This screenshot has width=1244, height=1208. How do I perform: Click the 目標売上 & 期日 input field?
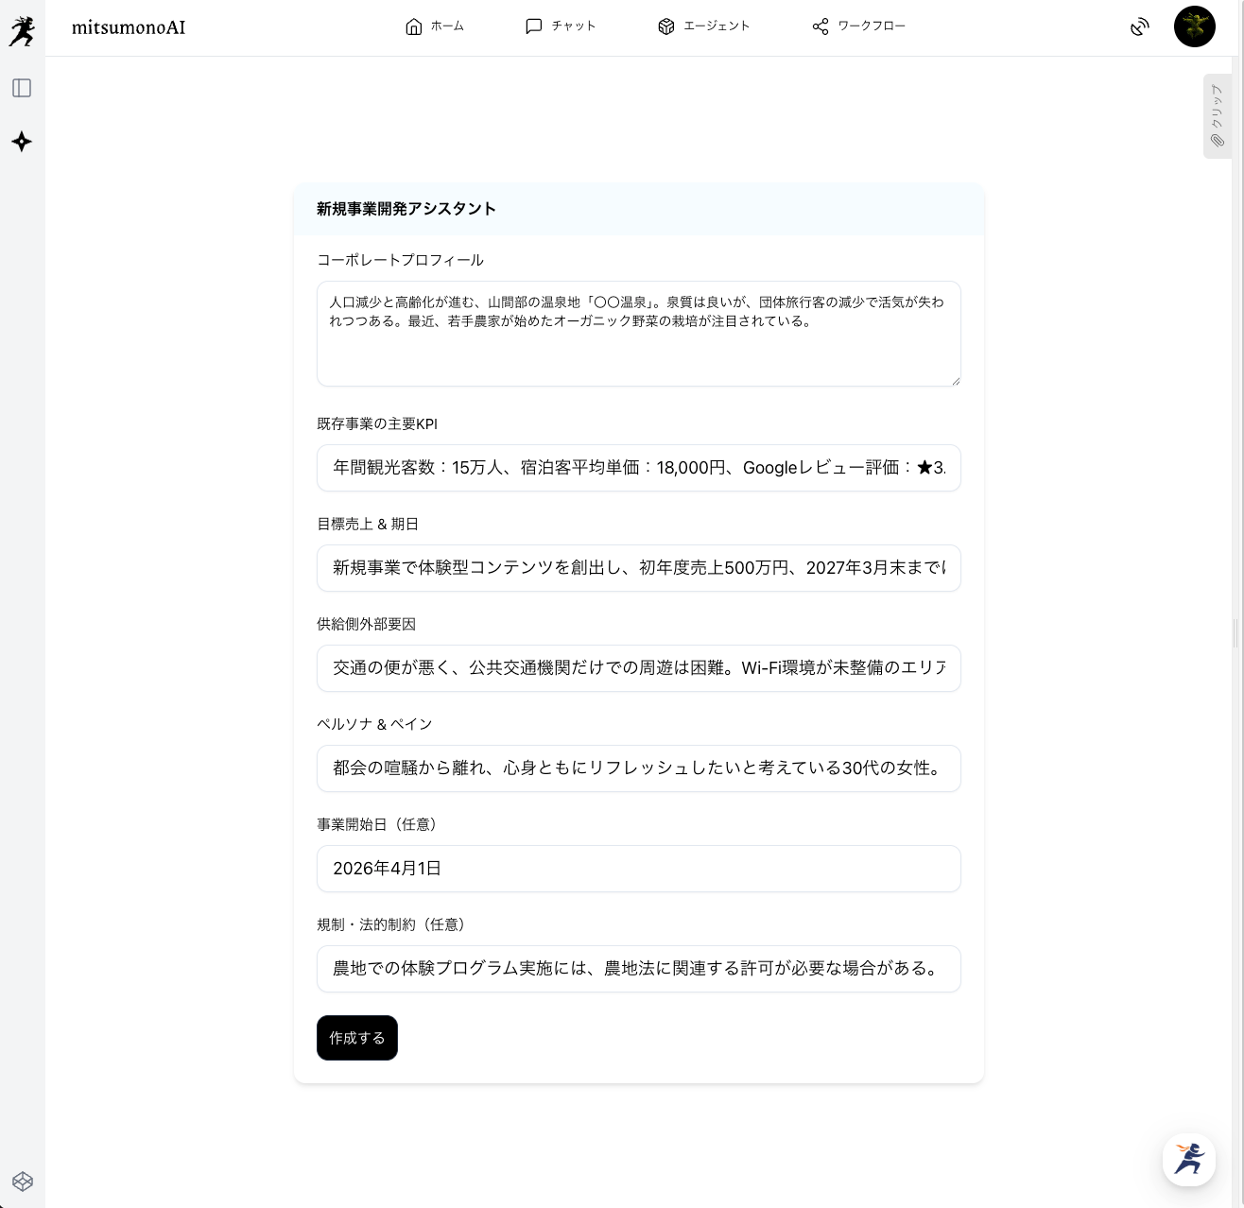coord(638,568)
